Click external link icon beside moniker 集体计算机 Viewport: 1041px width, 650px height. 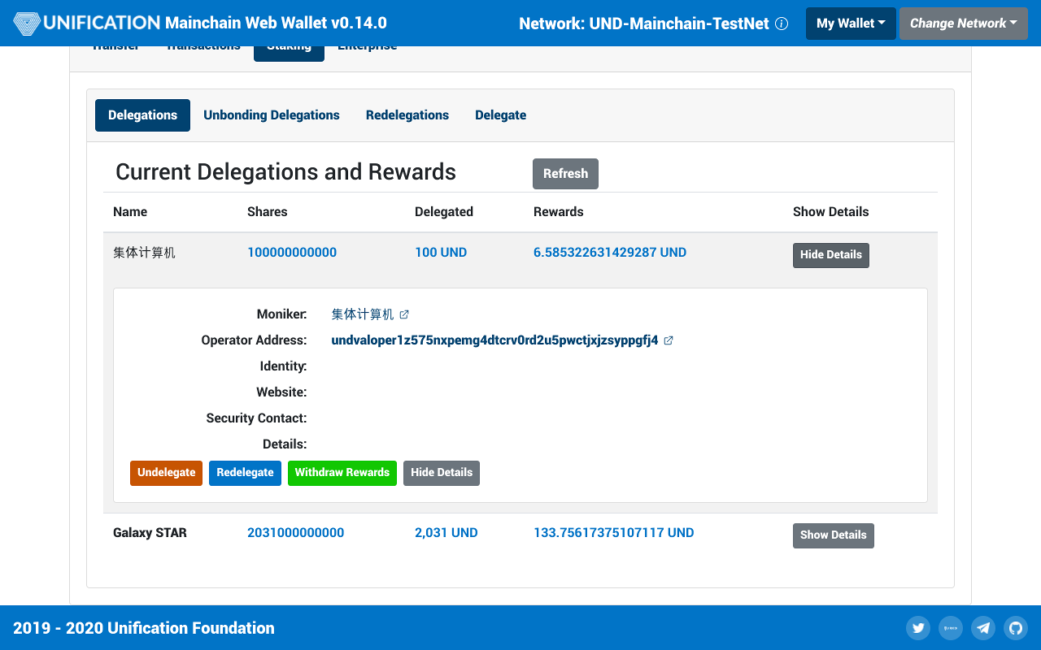(403, 314)
